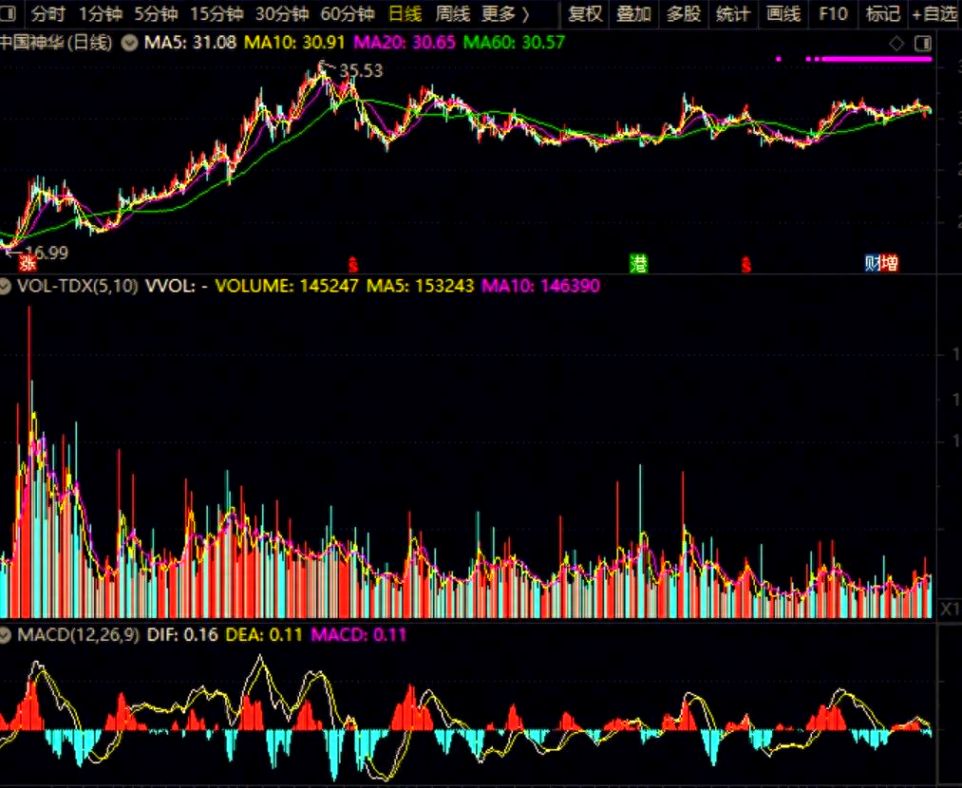Click the MA5: 31.08 indicator label
The width and height of the screenshot is (962, 788).
(190, 43)
